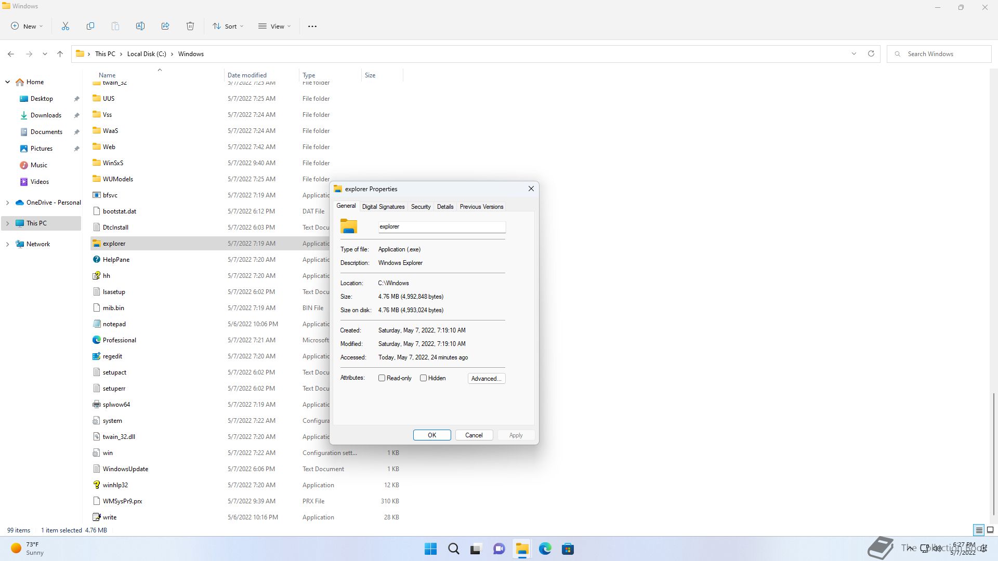998x561 pixels.
Task: Open the See more ellipsis menu
Action: point(312,26)
